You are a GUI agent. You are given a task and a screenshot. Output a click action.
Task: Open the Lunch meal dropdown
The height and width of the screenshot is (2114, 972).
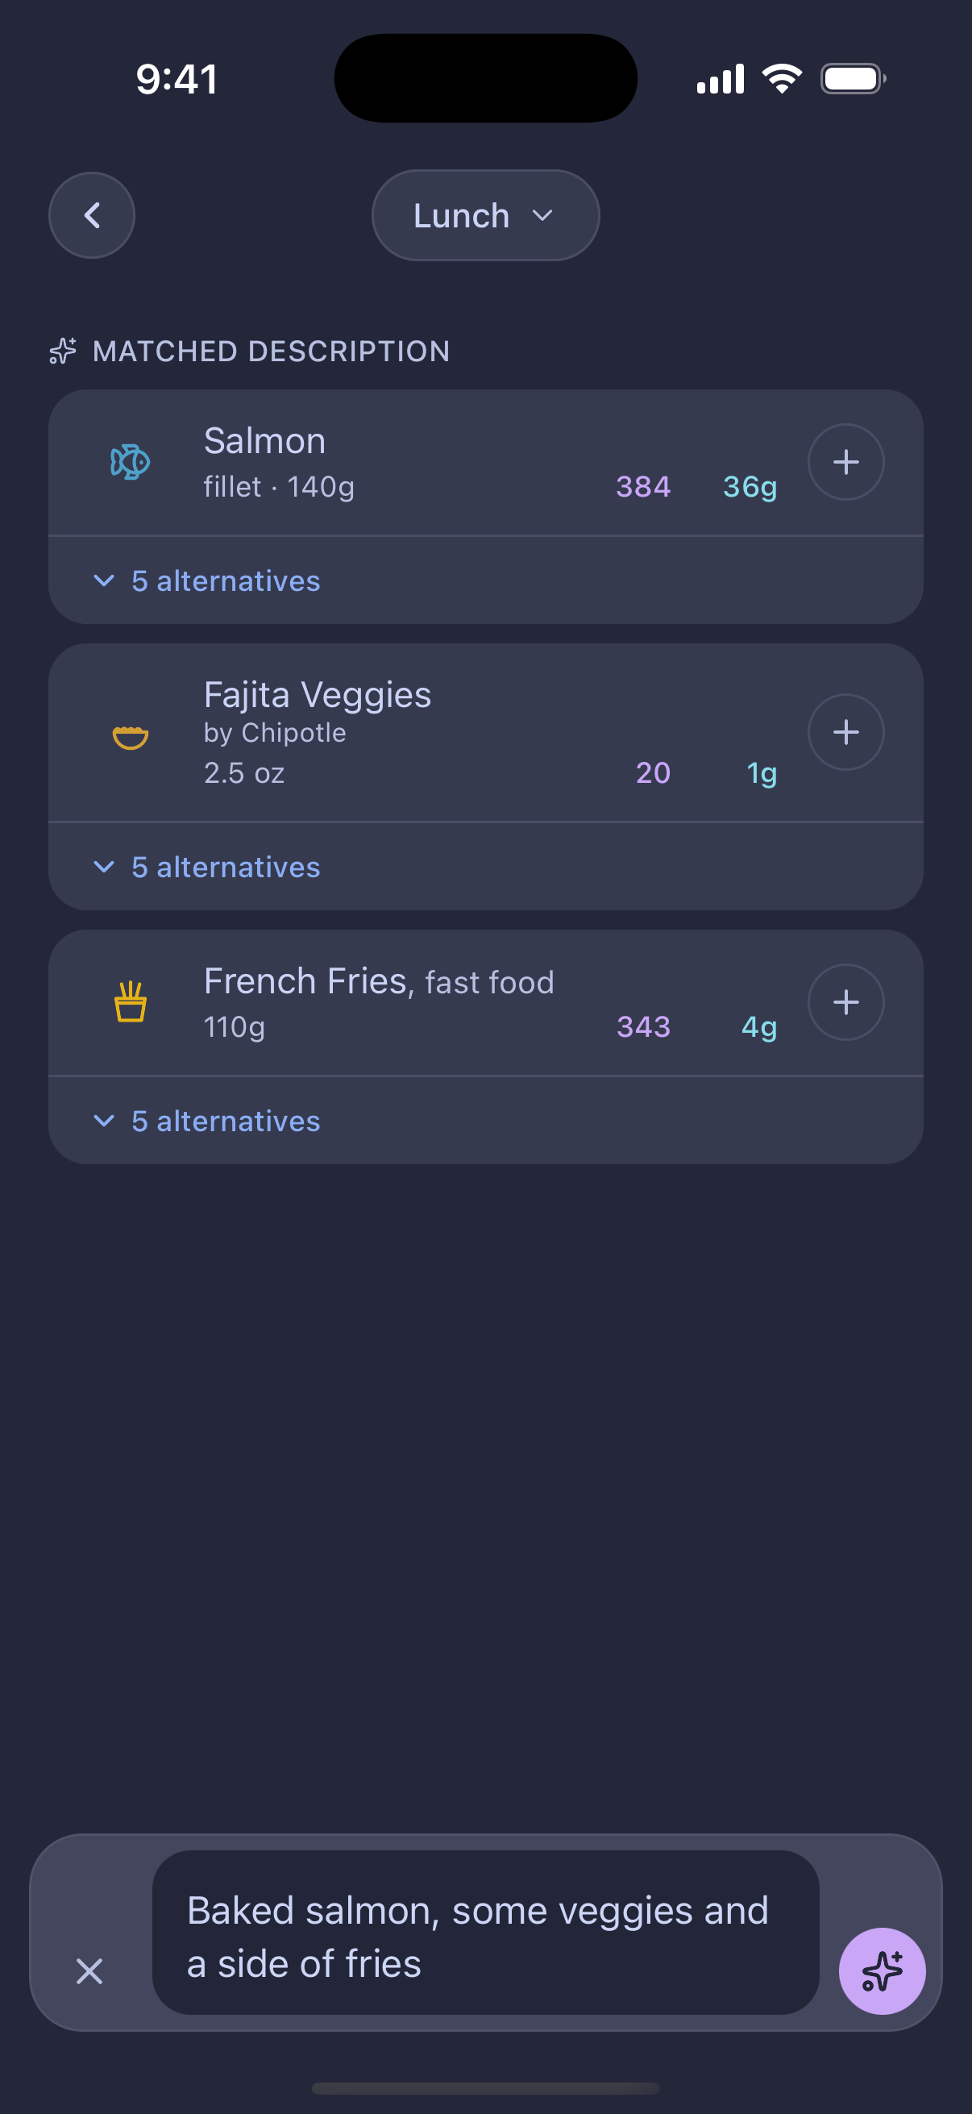pyautogui.click(x=485, y=215)
